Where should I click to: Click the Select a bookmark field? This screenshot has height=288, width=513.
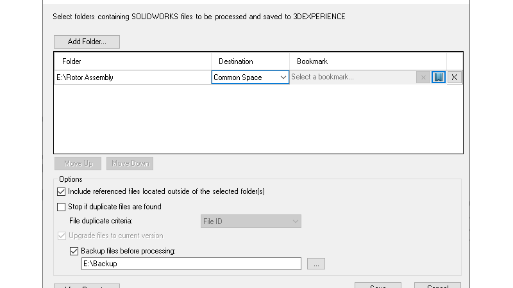351,77
